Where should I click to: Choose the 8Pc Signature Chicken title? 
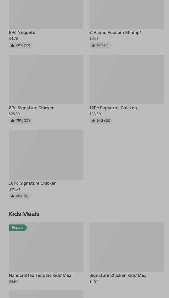[x=31, y=108]
